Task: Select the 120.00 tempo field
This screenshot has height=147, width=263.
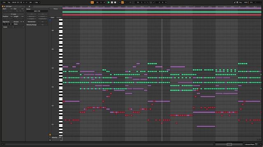Action: tap(14, 2)
